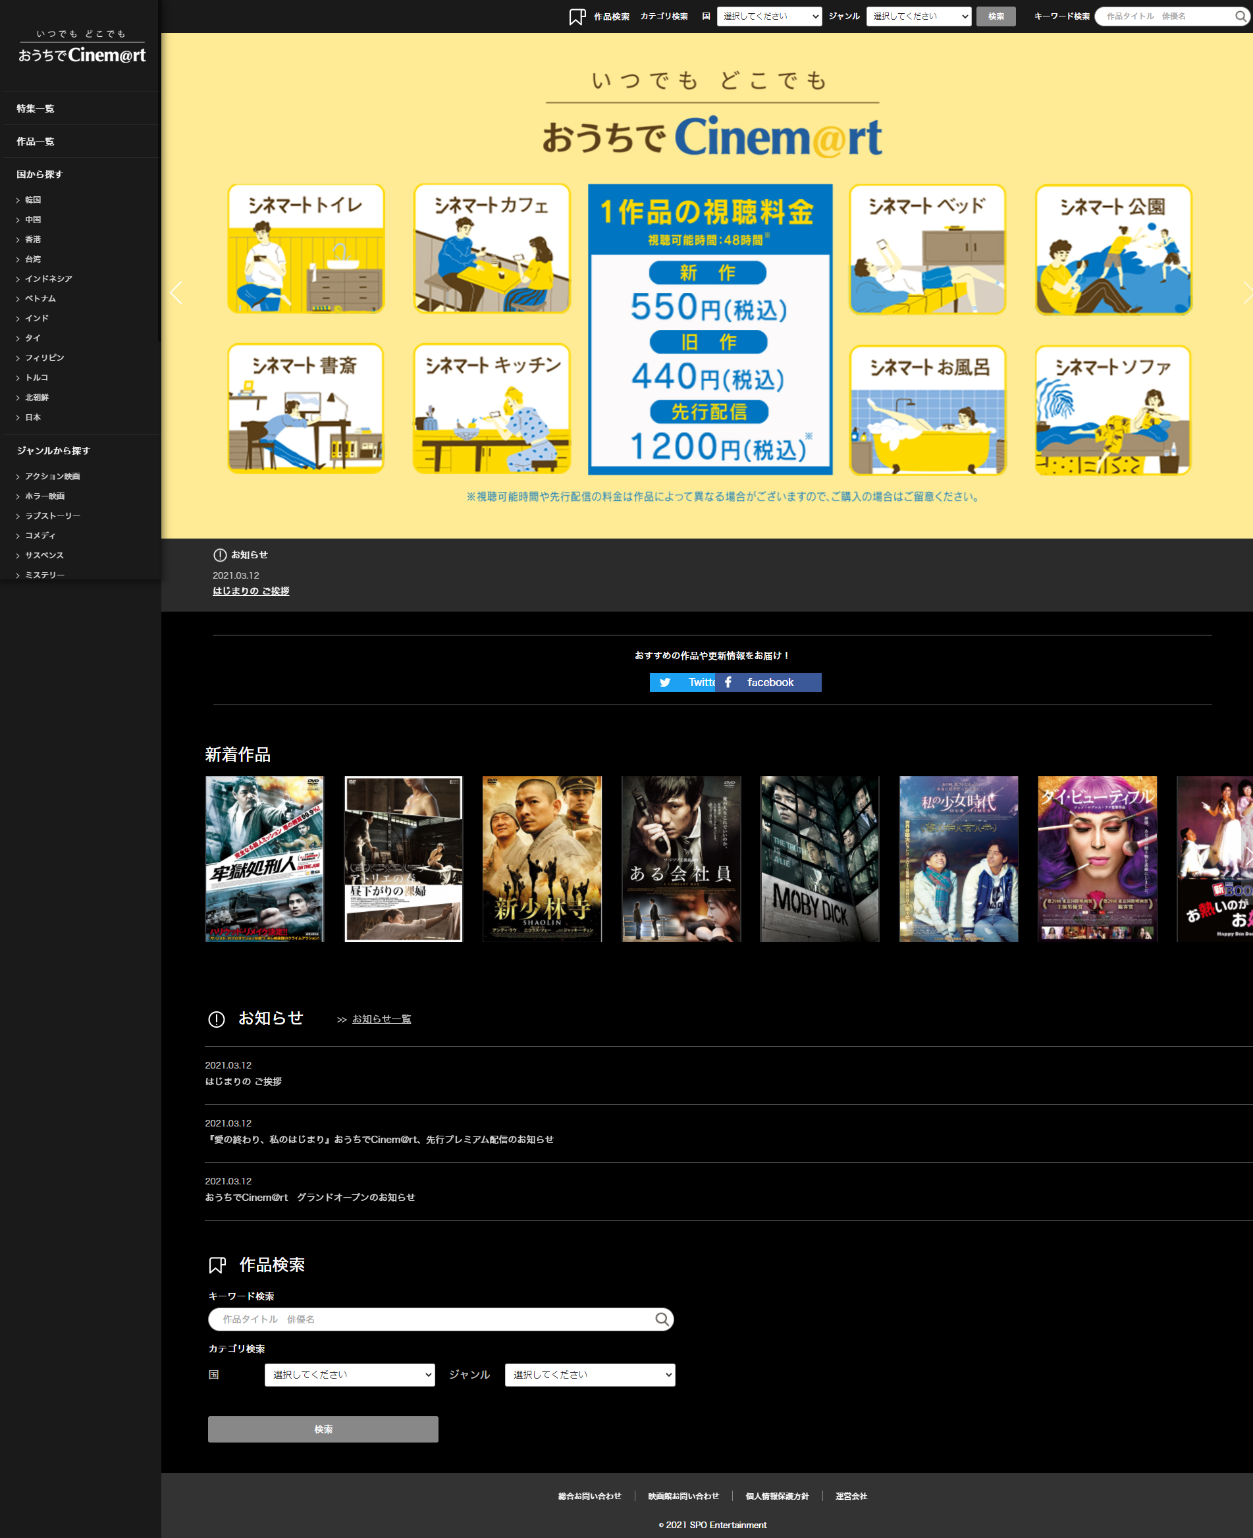The image size is (1253, 1538).
Task: Open the underlined はじまりの ご挨拶 link
Action: pos(250,591)
